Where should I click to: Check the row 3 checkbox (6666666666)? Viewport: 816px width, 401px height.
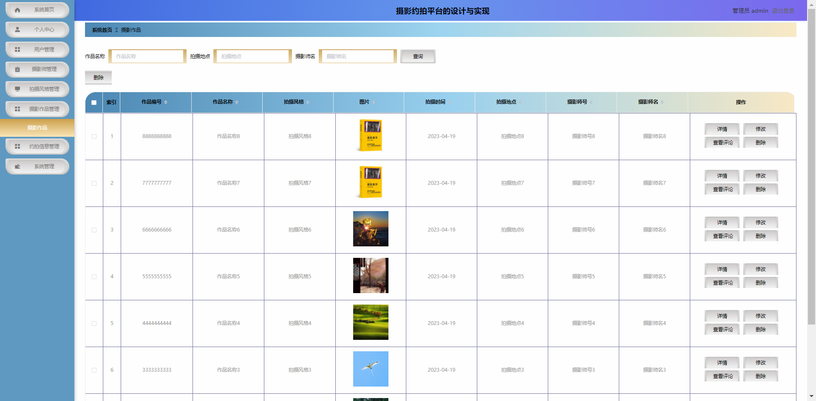(94, 230)
